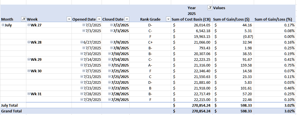This screenshot has height=115, width=297.
Task: Collapse the 7/15/2025 closed date item
Action: coord(110,65)
